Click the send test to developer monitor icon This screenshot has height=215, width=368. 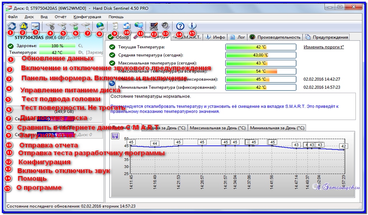pyautogui.click(x=139, y=26)
